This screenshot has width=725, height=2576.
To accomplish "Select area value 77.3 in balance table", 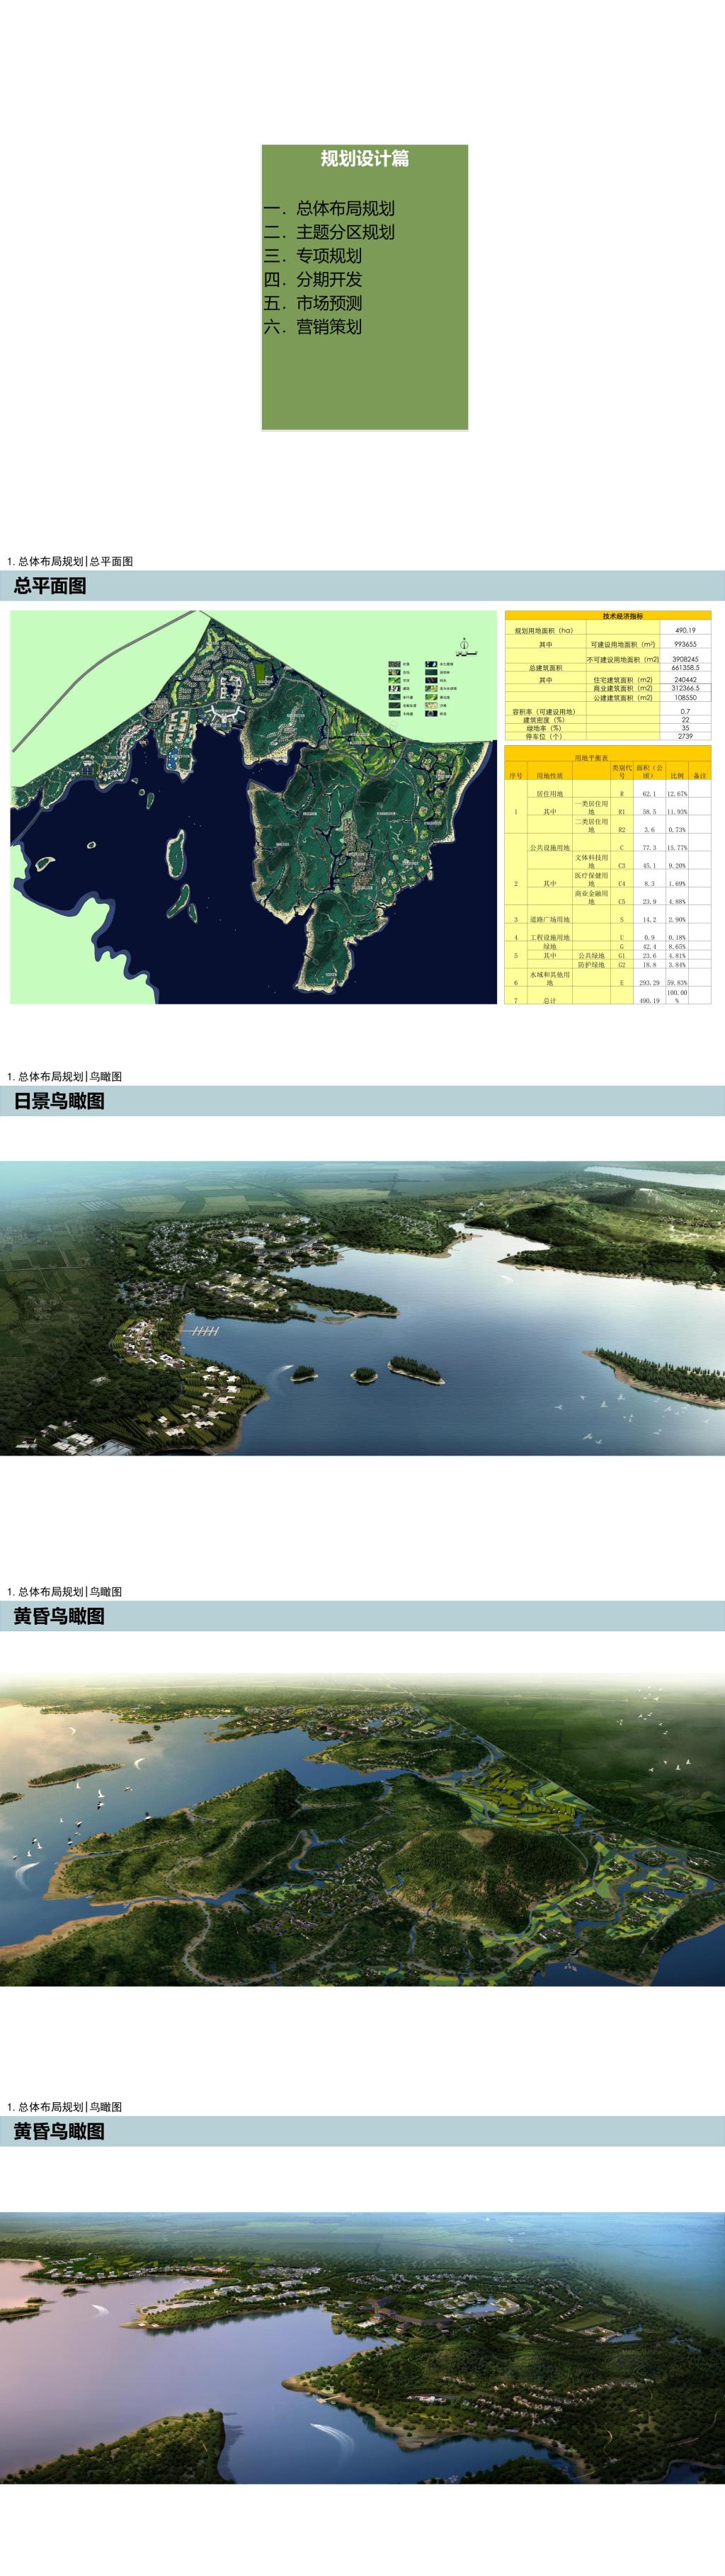I will point(650,848).
